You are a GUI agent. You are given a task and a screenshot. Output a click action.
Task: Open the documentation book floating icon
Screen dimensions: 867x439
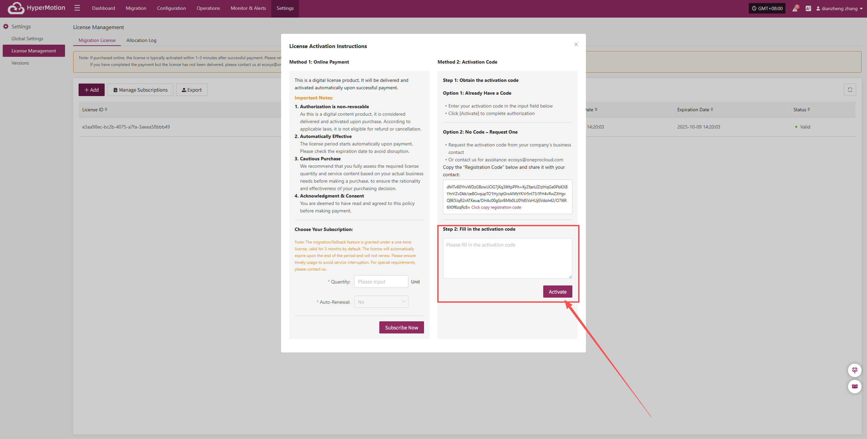click(x=854, y=386)
